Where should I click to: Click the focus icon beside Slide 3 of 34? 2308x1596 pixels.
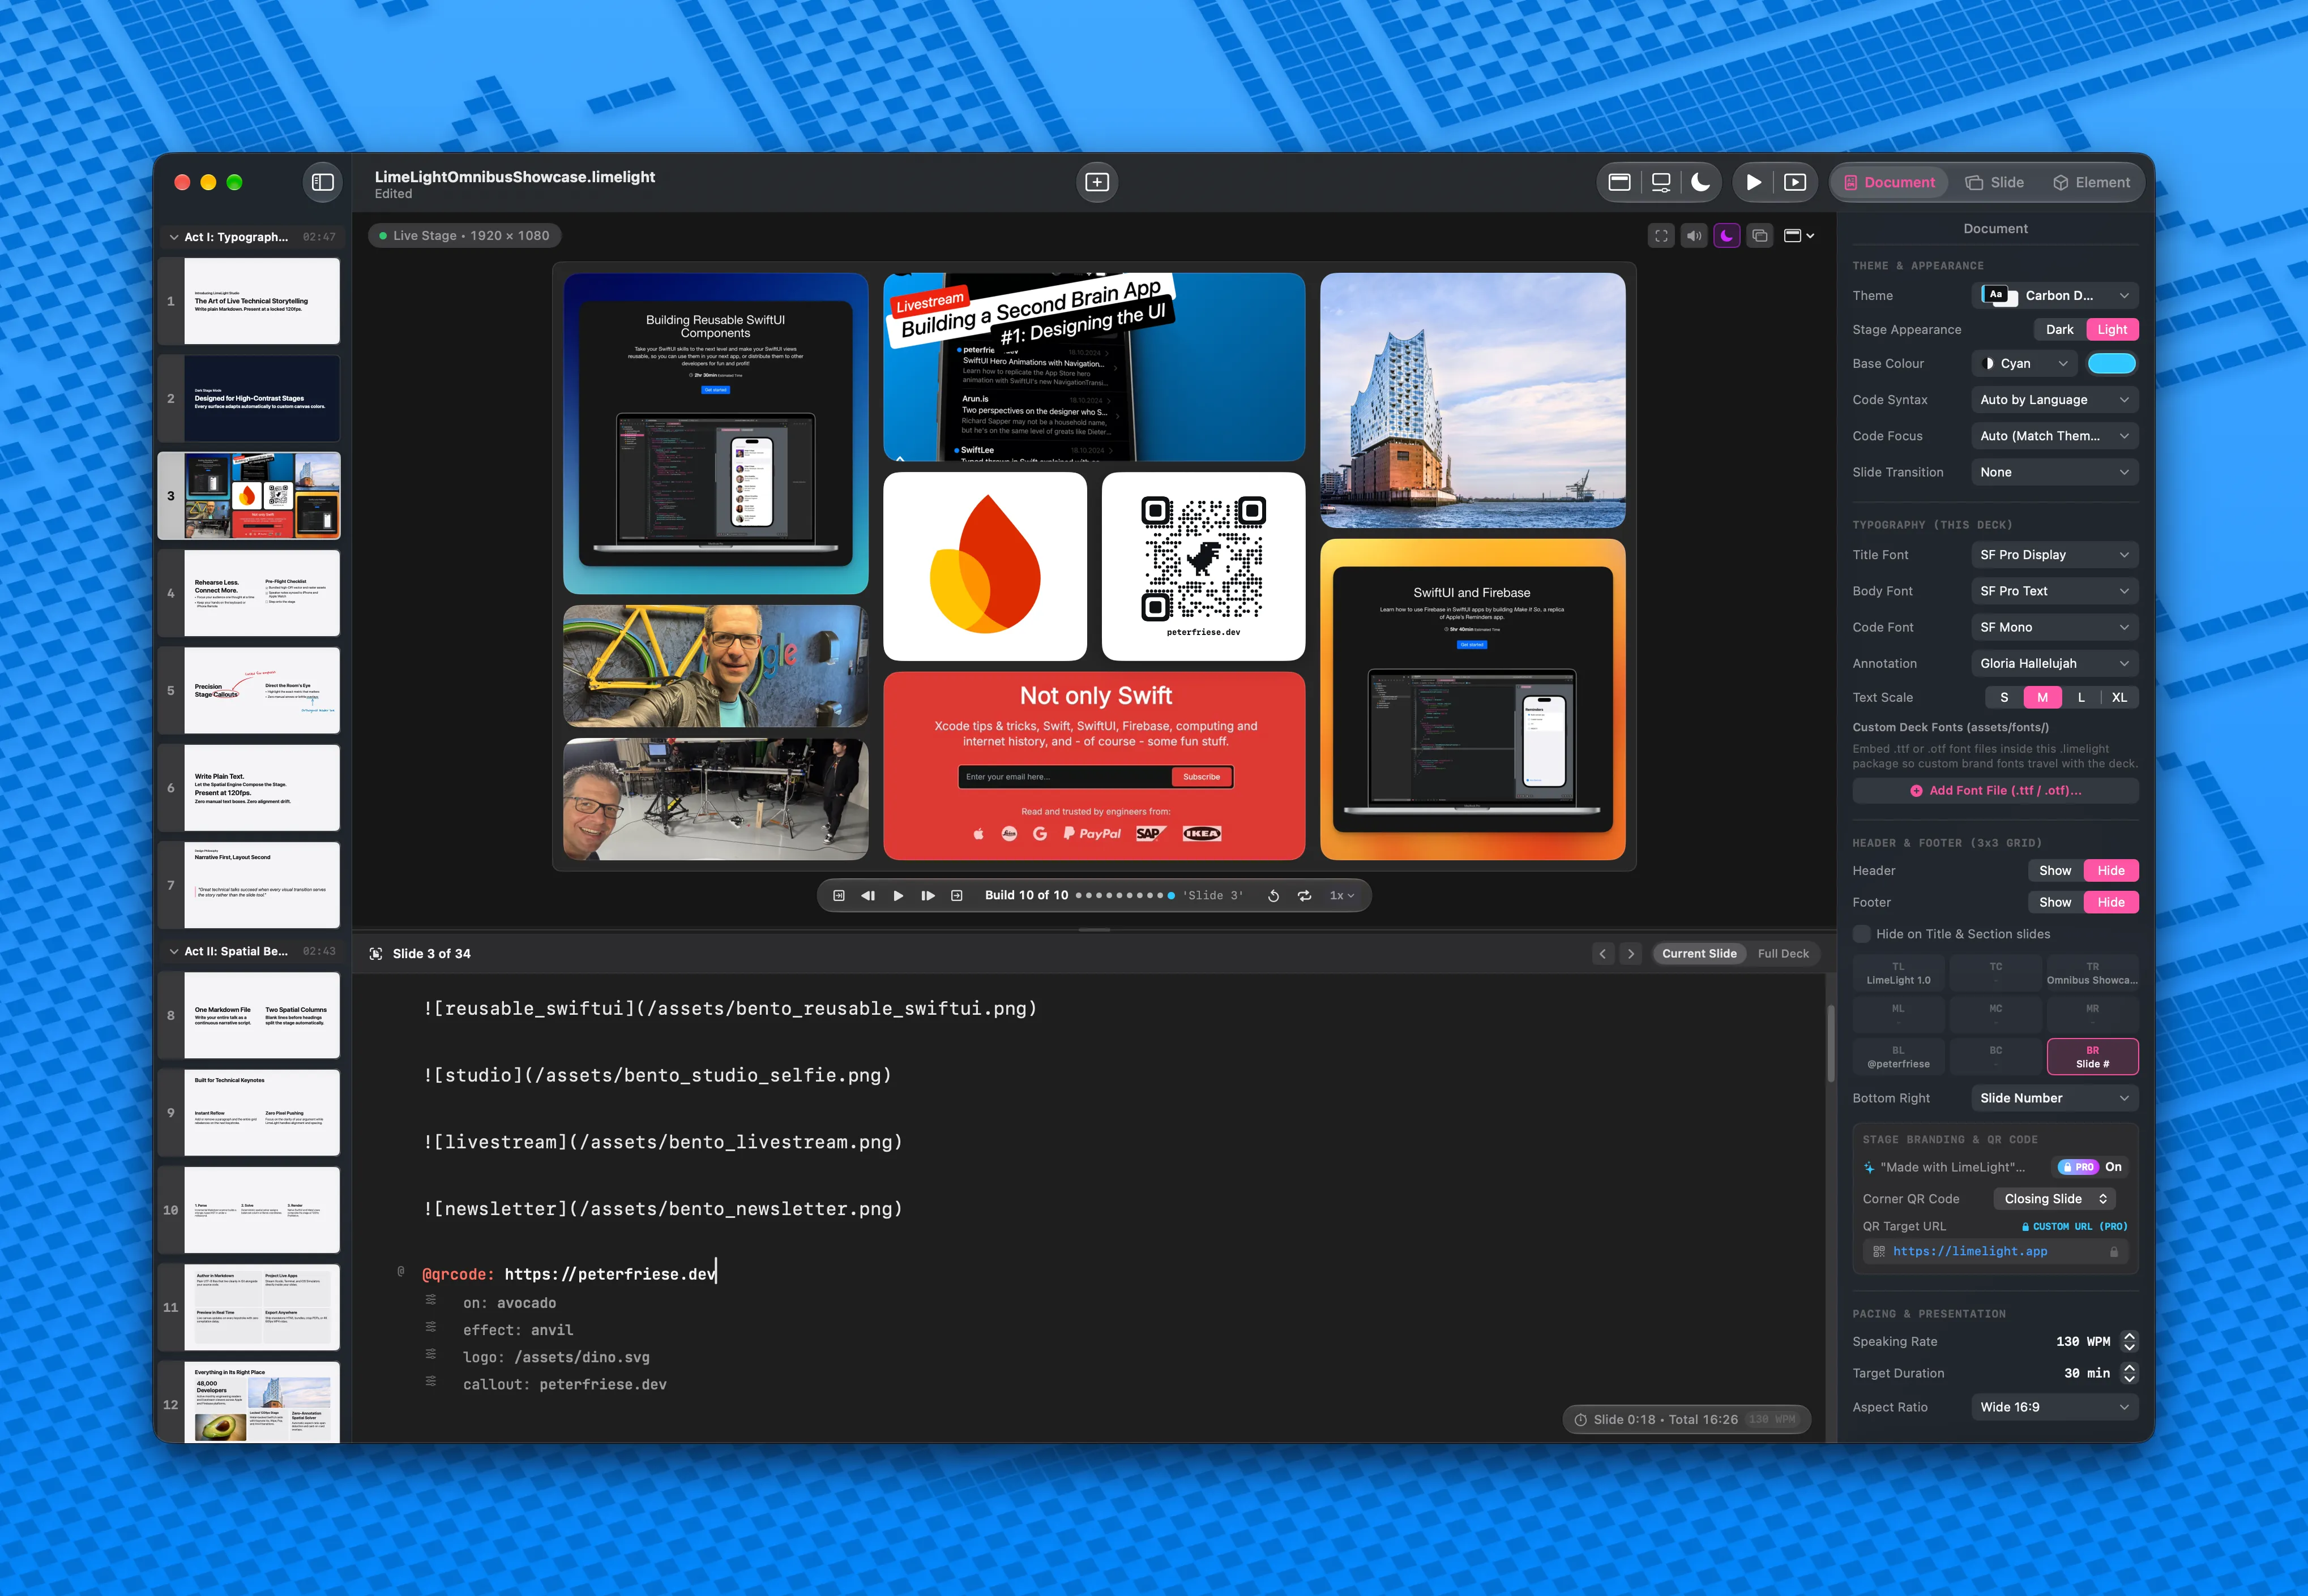pos(376,954)
